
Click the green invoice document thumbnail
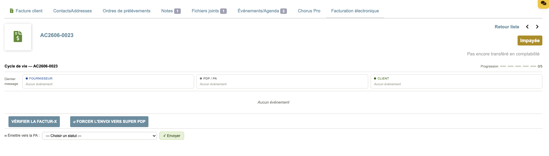coord(18,37)
